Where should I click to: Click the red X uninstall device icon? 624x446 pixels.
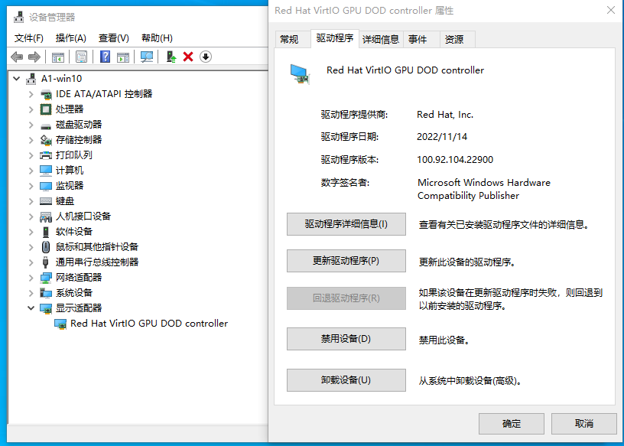click(188, 57)
